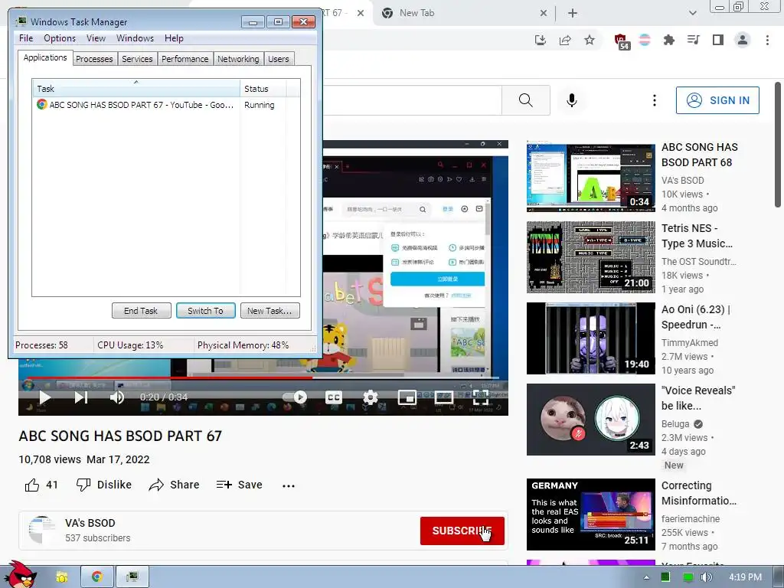784x588 pixels.
Task: Open the uBlock extension showing 54
Action: pos(622,41)
